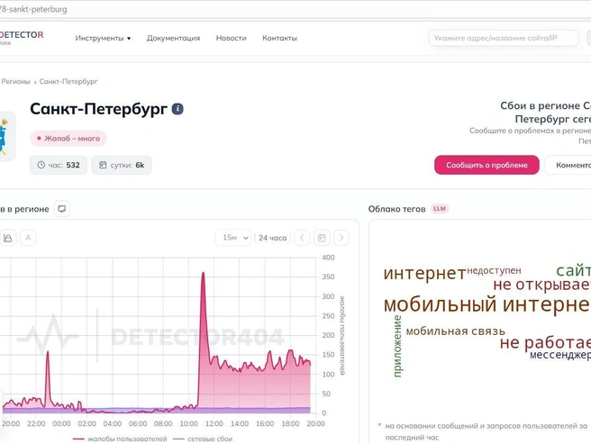Click Сообщить о проблеме button
Viewport: 591px width, 444px height.
point(486,165)
